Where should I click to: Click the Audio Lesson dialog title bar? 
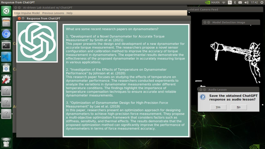229,90
